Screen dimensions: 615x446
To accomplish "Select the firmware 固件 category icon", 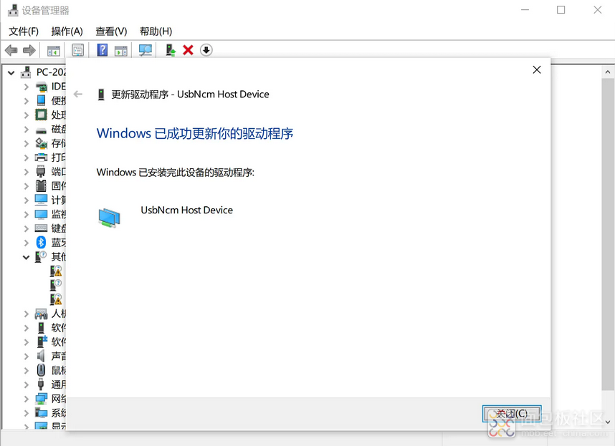I will tap(41, 185).
